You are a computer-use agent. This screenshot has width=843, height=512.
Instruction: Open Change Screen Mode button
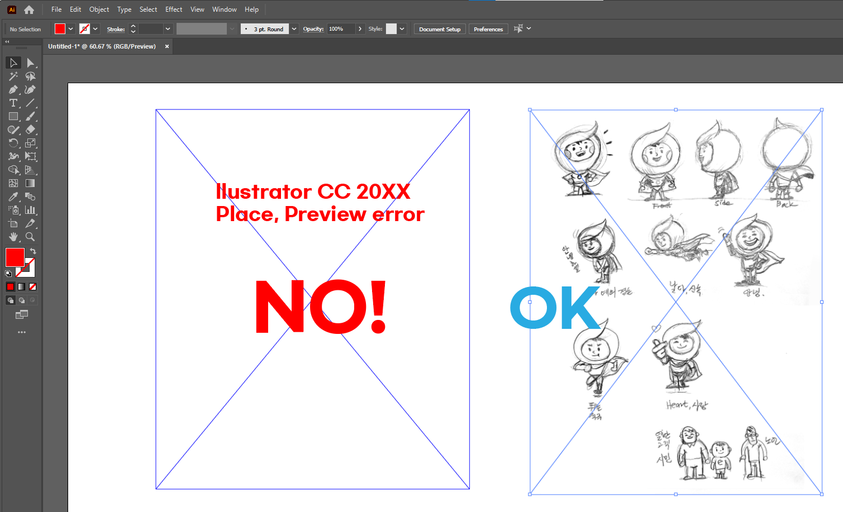[22, 315]
